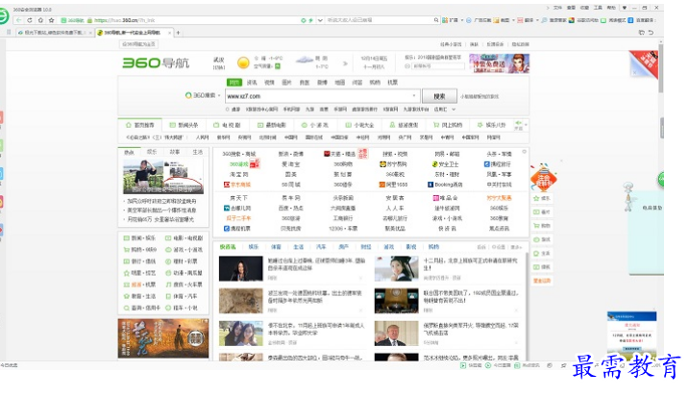Go back using the browser back arrow
689x397 pixels.
(18, 20)
